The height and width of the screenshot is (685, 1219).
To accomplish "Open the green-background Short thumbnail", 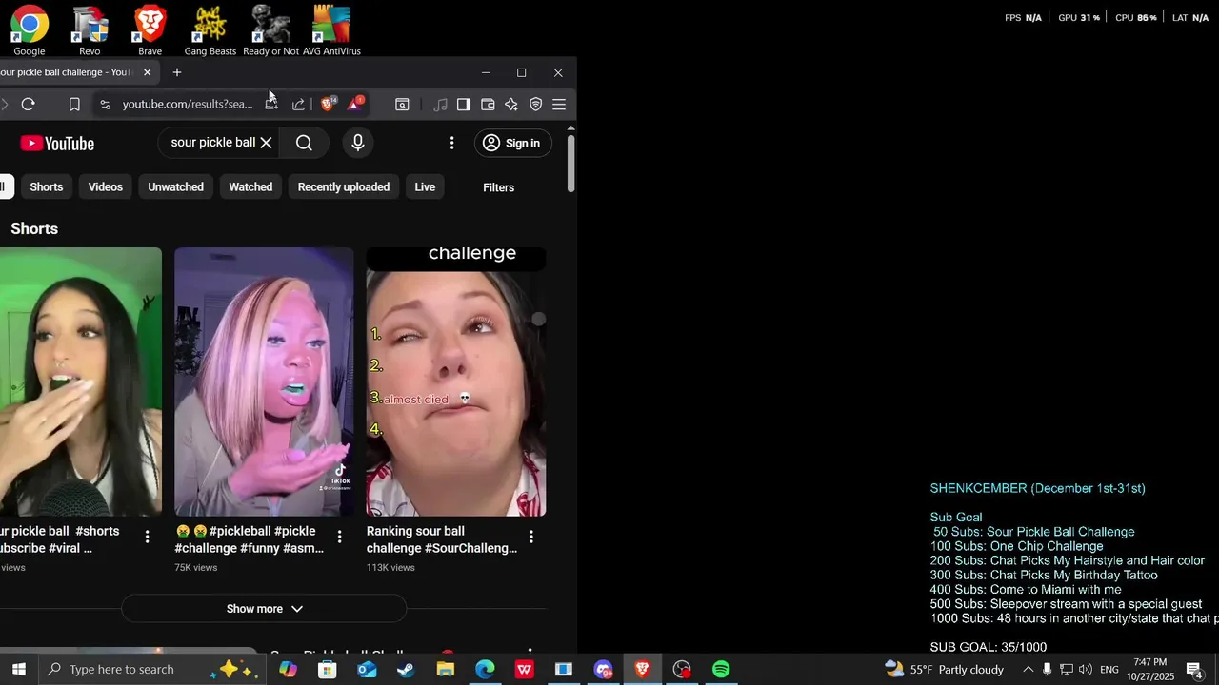I will [x=81, y=382].
